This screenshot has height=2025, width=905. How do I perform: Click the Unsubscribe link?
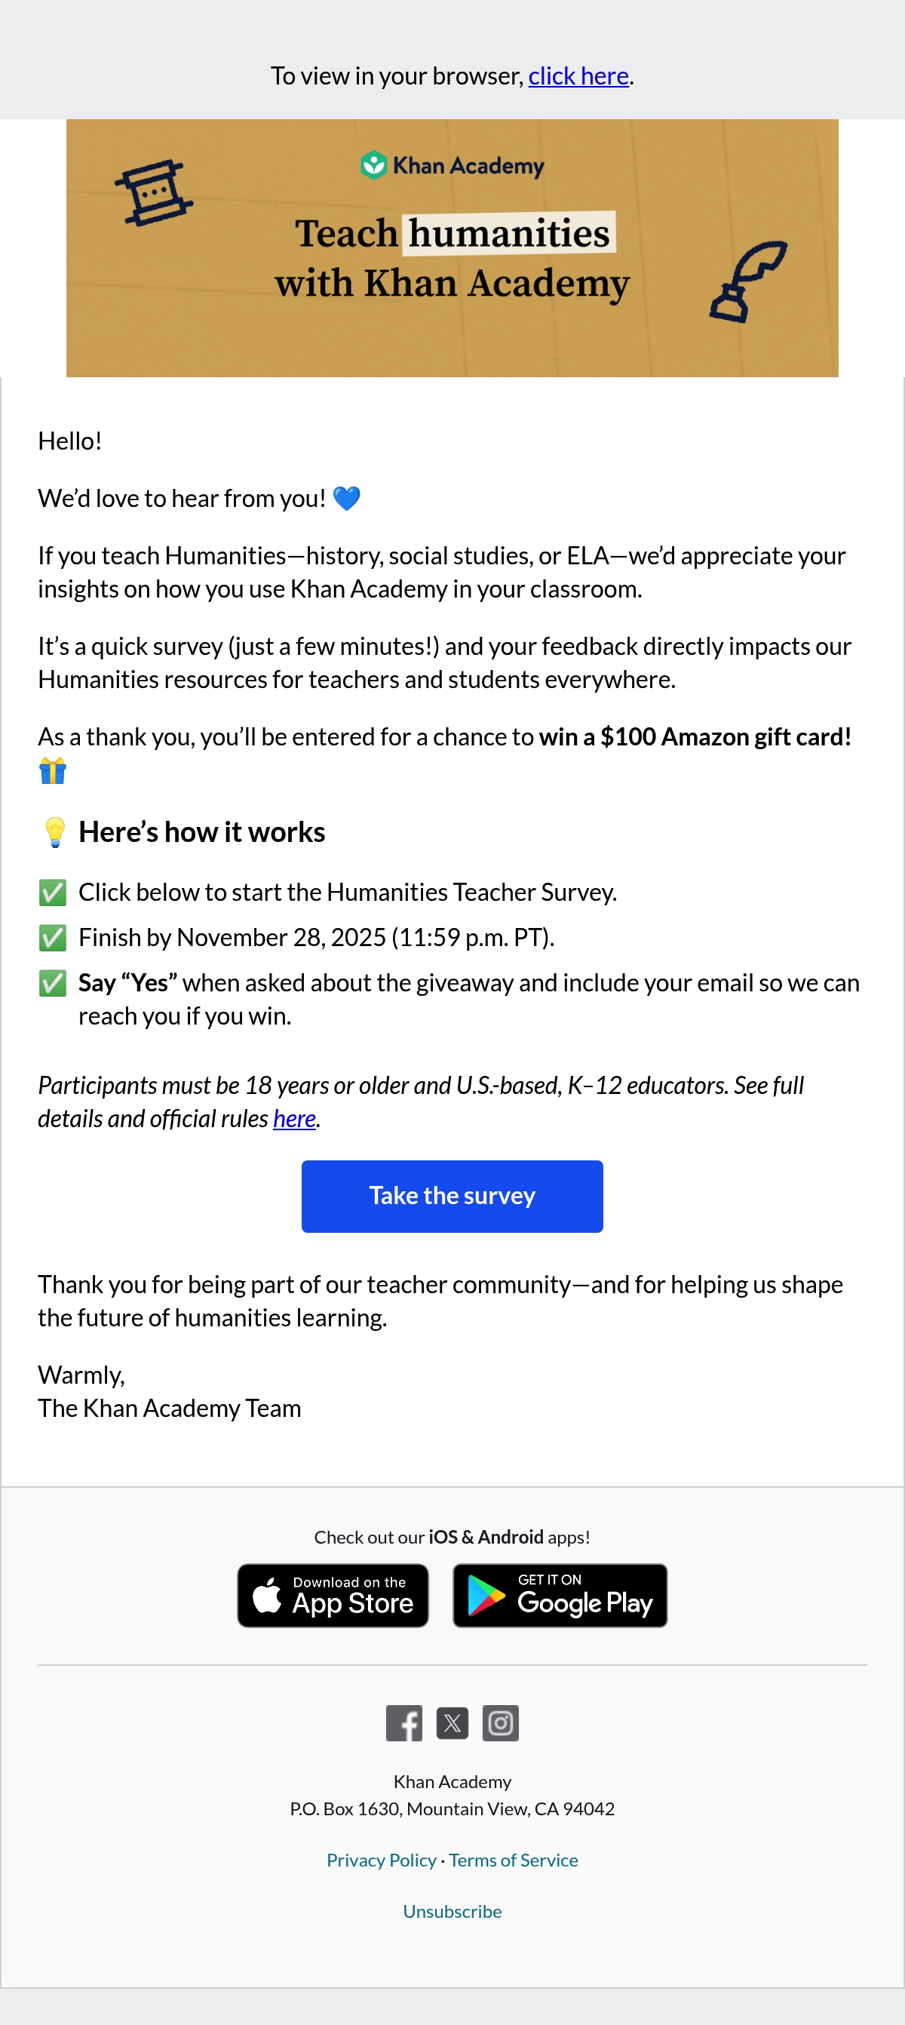point(452,1911)
